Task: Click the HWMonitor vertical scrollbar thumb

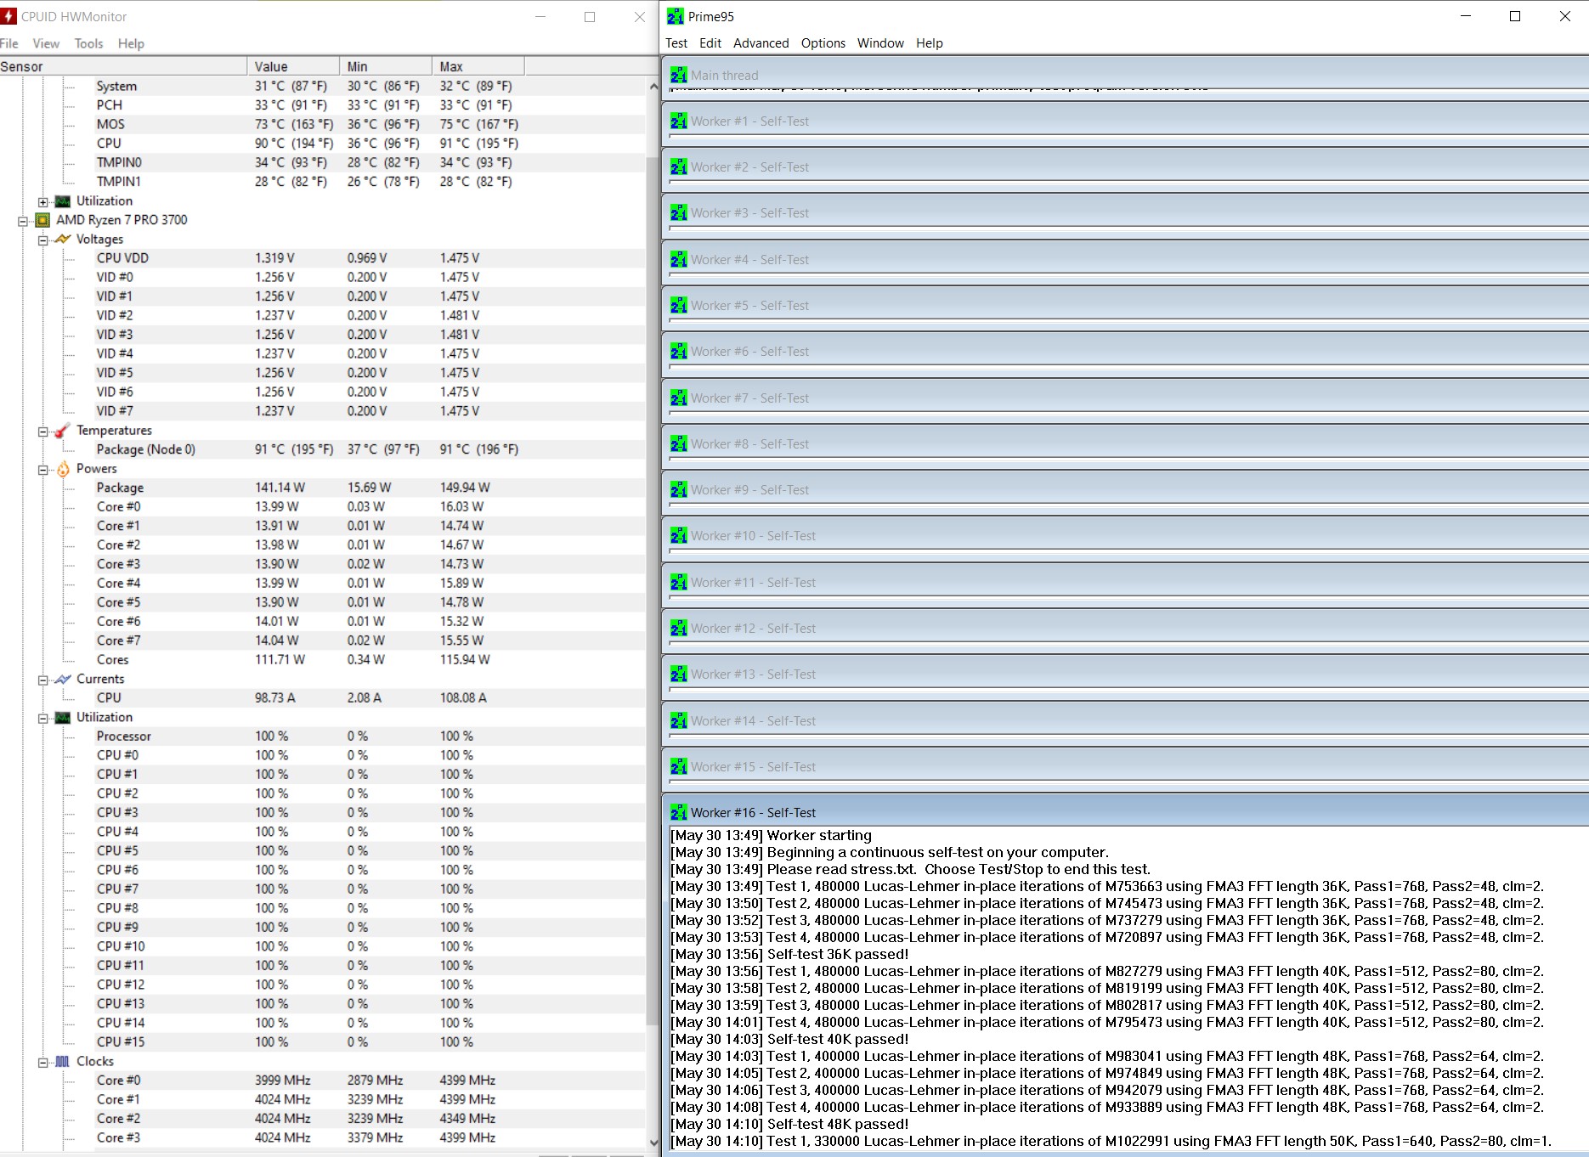Action: click(x=653, y=590)
